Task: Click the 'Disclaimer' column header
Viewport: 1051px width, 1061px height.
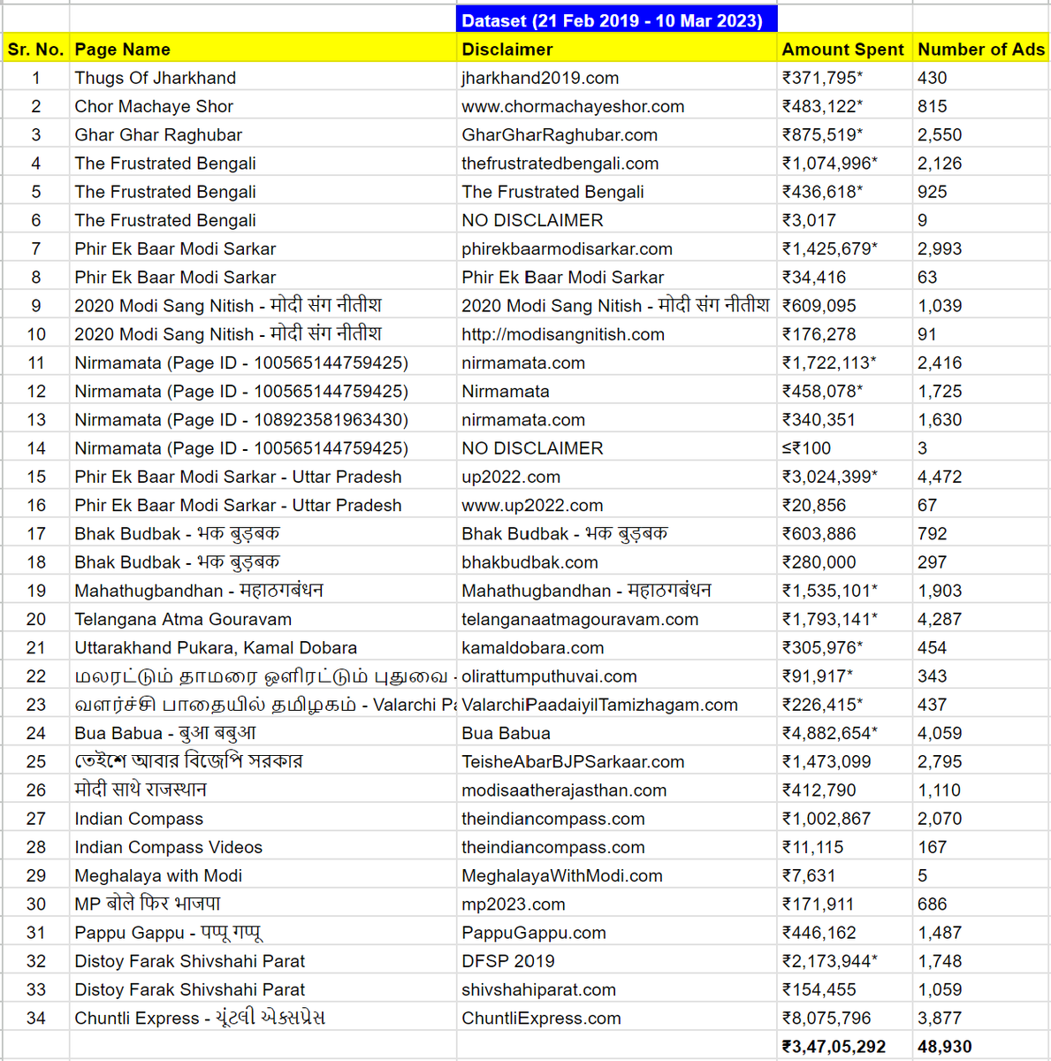Action: point(617,49)
